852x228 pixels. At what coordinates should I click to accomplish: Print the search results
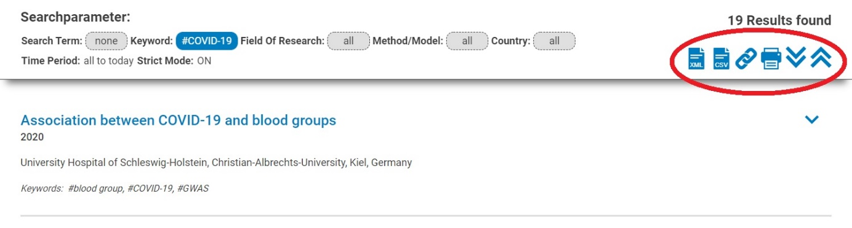click(771, 59)
